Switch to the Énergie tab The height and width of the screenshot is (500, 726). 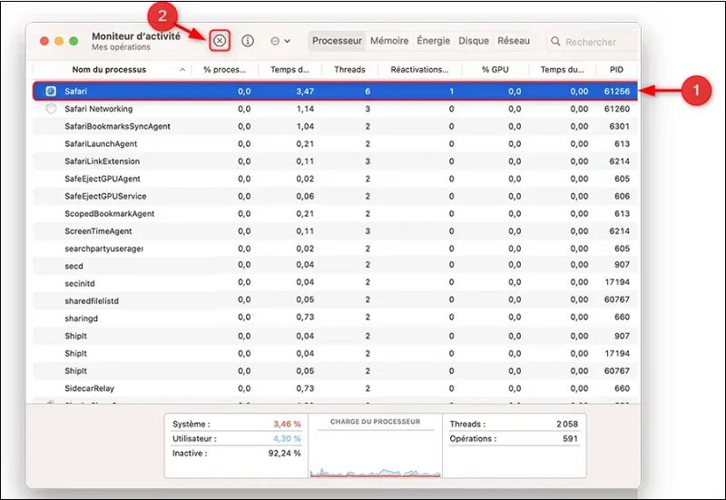[434, 41]
